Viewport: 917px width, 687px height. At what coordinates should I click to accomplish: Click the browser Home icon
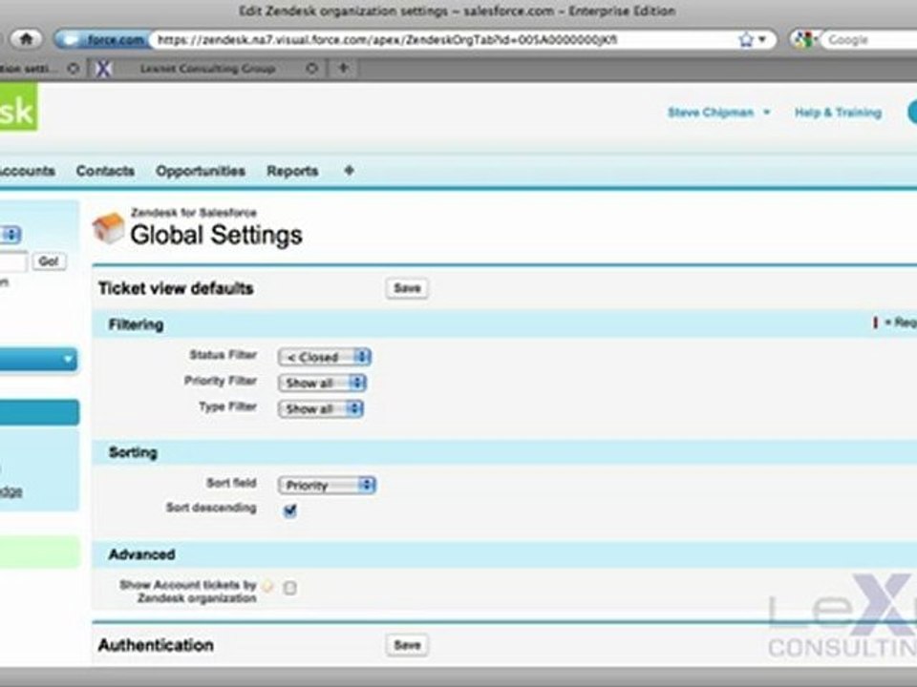tap(27, 39)
